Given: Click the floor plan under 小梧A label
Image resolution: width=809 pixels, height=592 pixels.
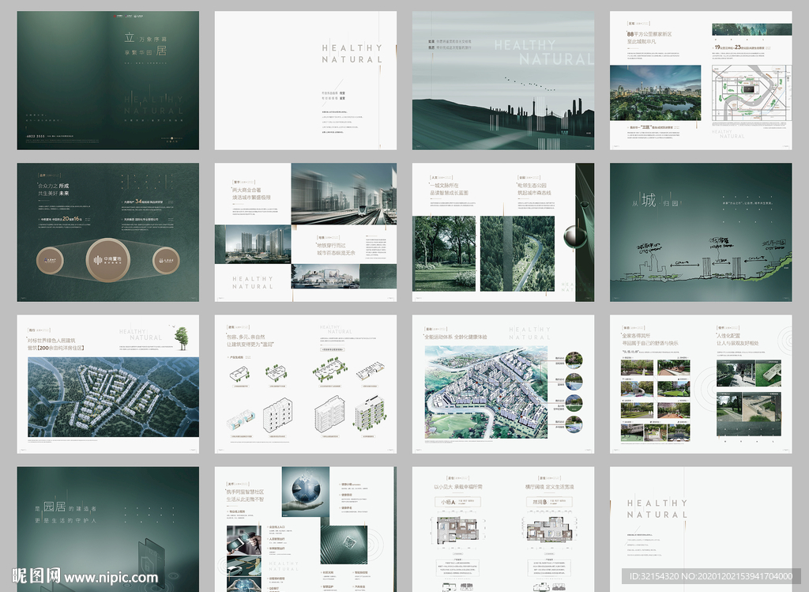Looking at the screenshot, I should pos(457,530).
